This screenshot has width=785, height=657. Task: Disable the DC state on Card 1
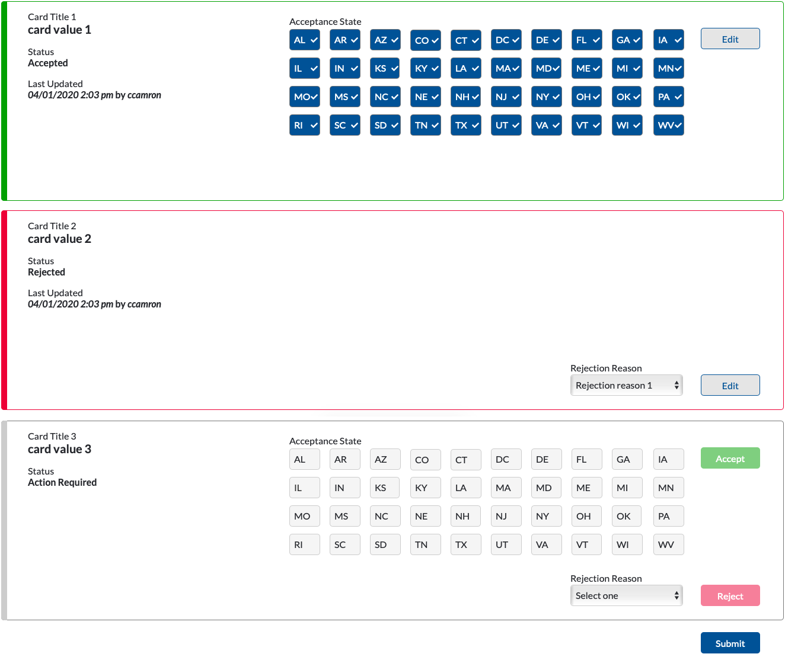click(x=506, y=40)
